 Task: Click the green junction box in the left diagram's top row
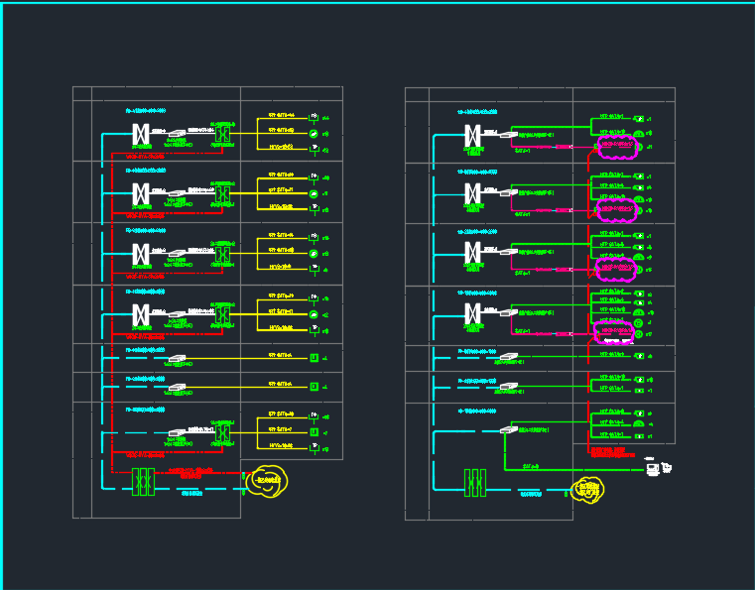222,133
